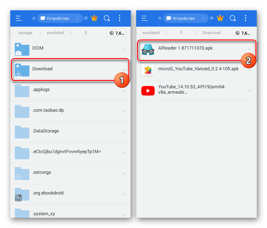Tap the window manager icon beside the tab
This screenshot has width=267, height=228.
tap(86, 18)
